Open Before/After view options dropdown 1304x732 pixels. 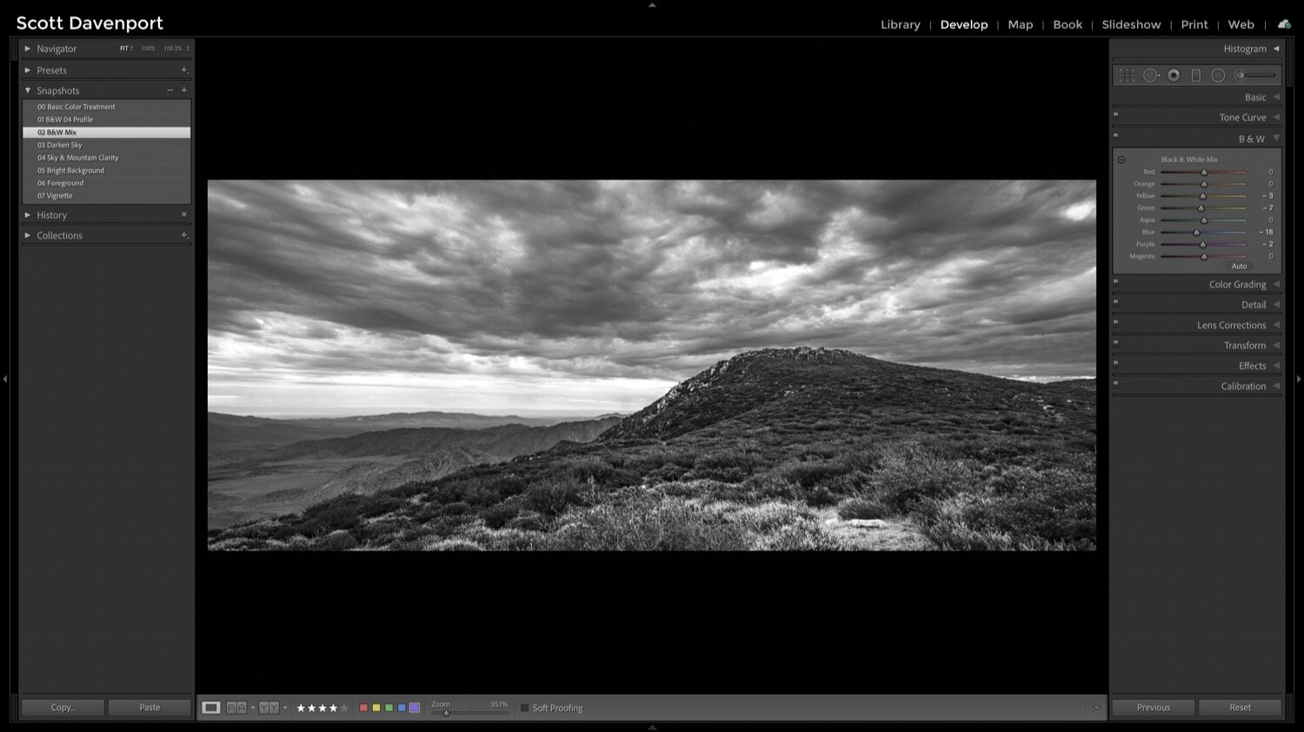(x=285, y=708)
